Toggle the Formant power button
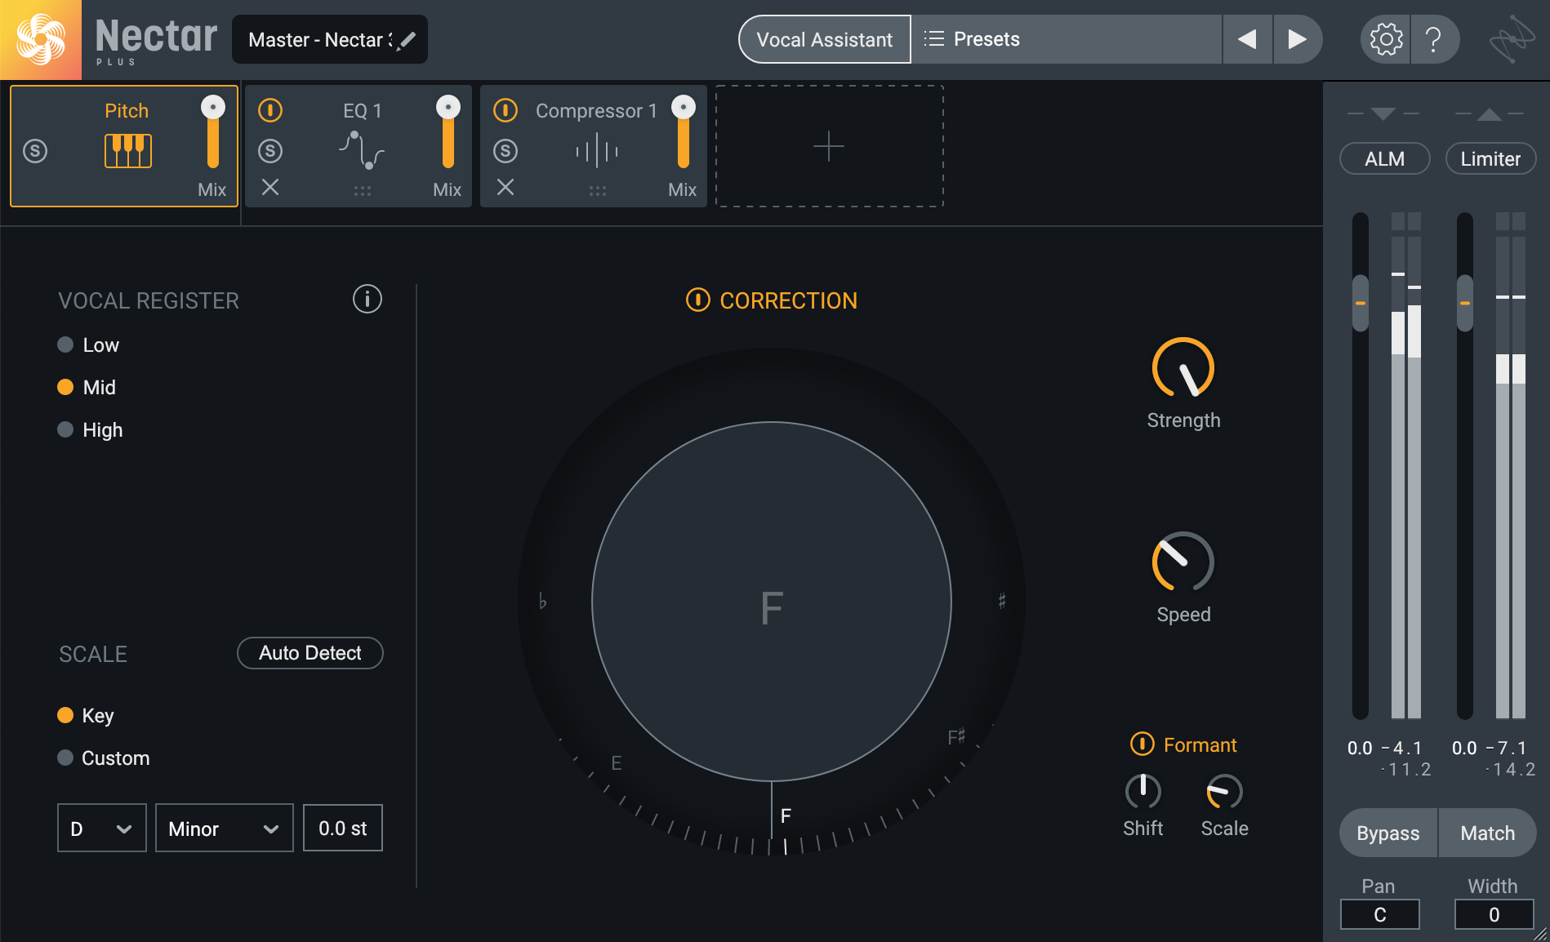 1142,744
